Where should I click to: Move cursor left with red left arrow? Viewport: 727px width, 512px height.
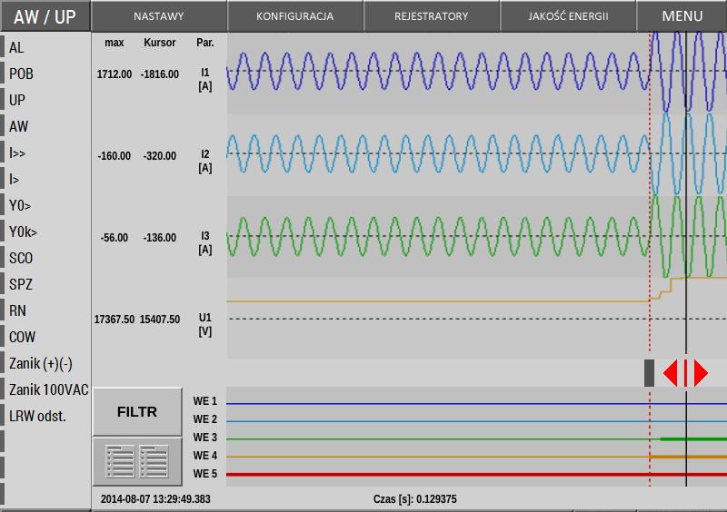coord(671,373)
